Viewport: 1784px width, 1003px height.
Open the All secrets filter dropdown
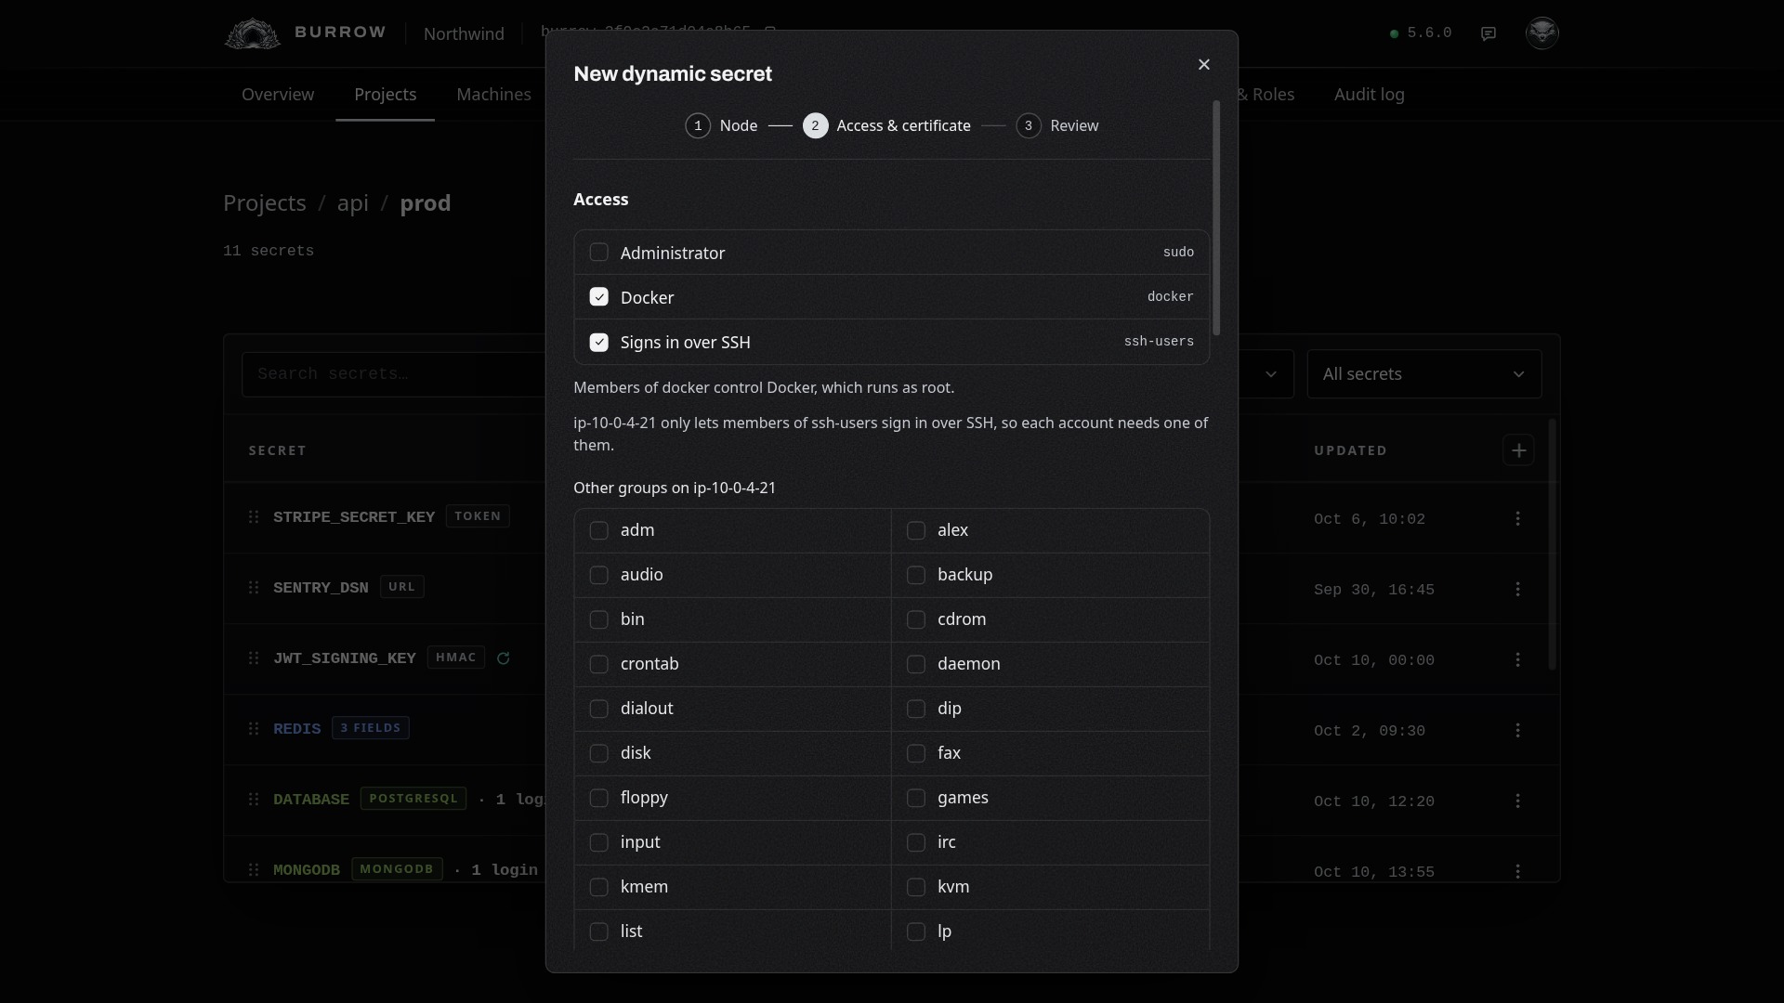(1424, 374)
